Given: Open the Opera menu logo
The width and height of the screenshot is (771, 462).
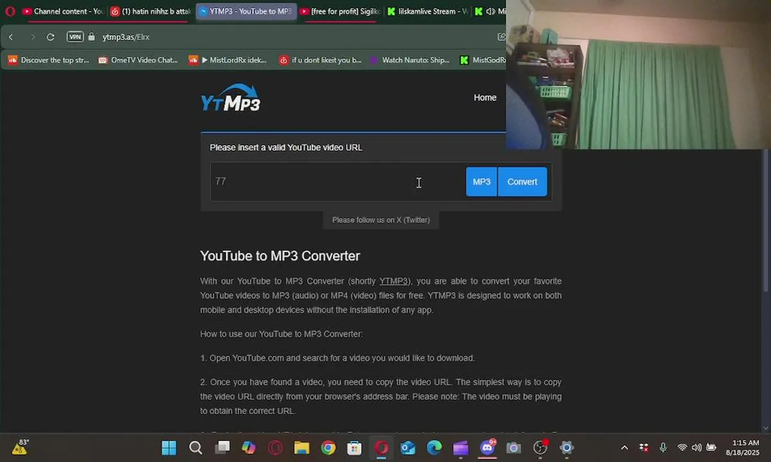Looking at the screenshot, I should click(x=10, y=12).
